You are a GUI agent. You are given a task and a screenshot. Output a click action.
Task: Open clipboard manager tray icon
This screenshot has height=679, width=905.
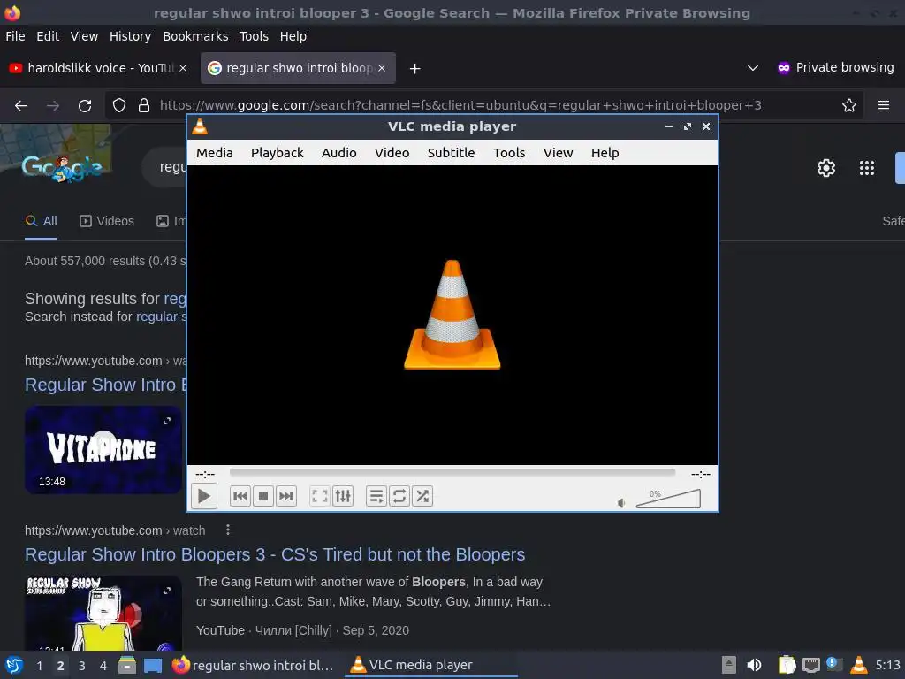coord(786,665)
